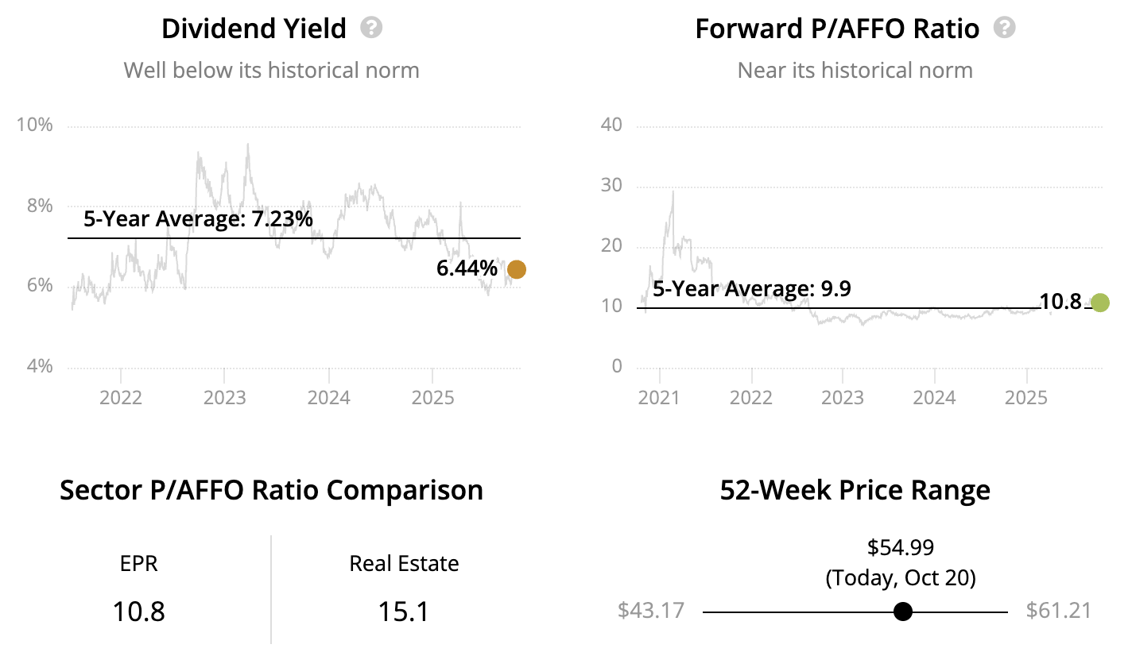Viewport: 1132px width, 656px height.
Task: Click the $61.21 52-week high price
Action: point(1058,611)
